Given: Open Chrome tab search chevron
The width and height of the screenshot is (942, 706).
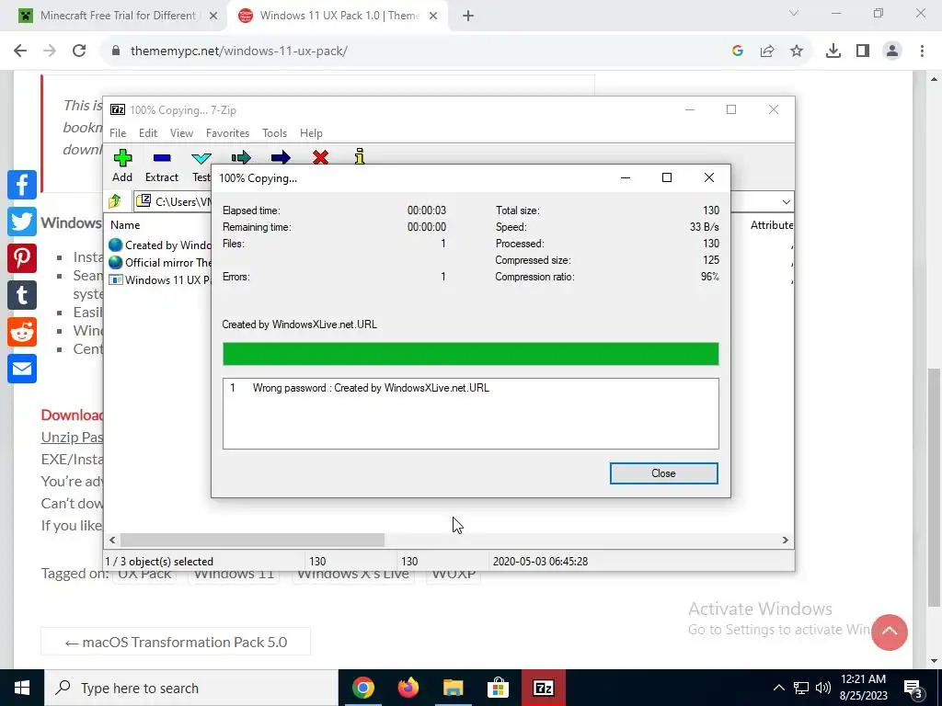Looking at the screenshot, I should [x=794, y=13].
